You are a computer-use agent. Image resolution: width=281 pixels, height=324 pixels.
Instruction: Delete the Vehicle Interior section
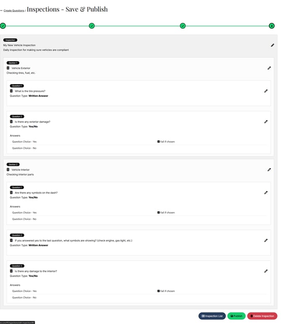pos(8,170)
